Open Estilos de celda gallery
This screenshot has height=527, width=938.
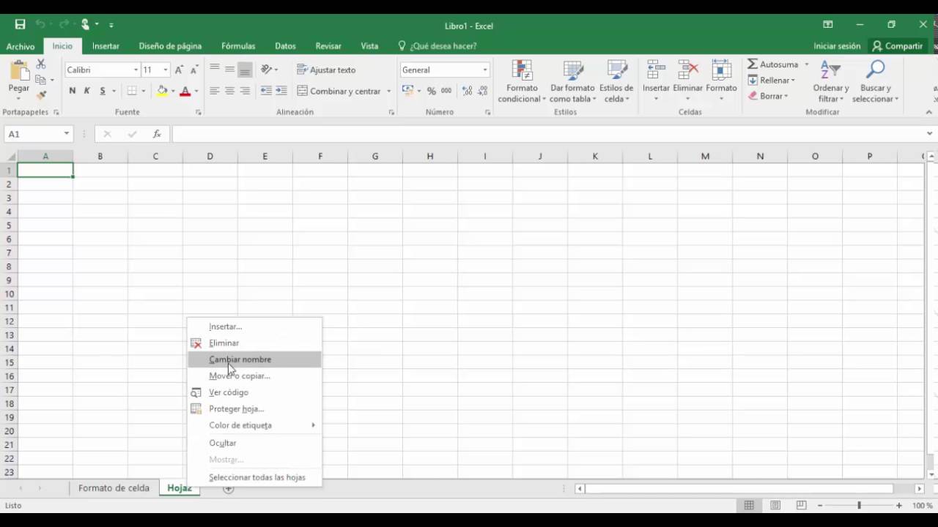click(616, 81)
